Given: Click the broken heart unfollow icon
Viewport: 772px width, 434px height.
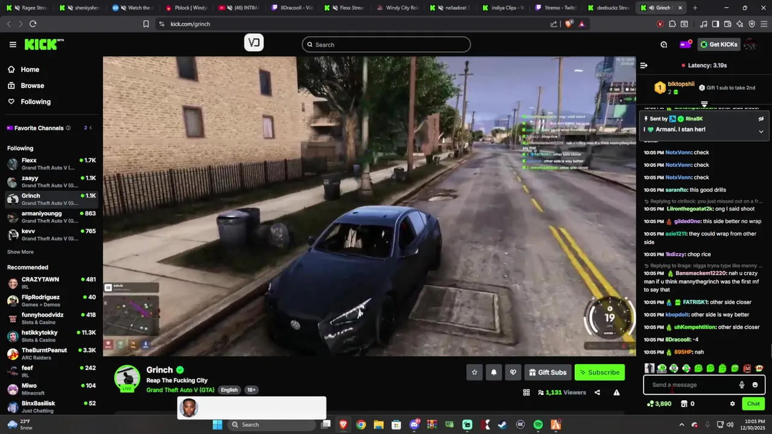Looking at the screenshot, I should (x=513, y=373).
